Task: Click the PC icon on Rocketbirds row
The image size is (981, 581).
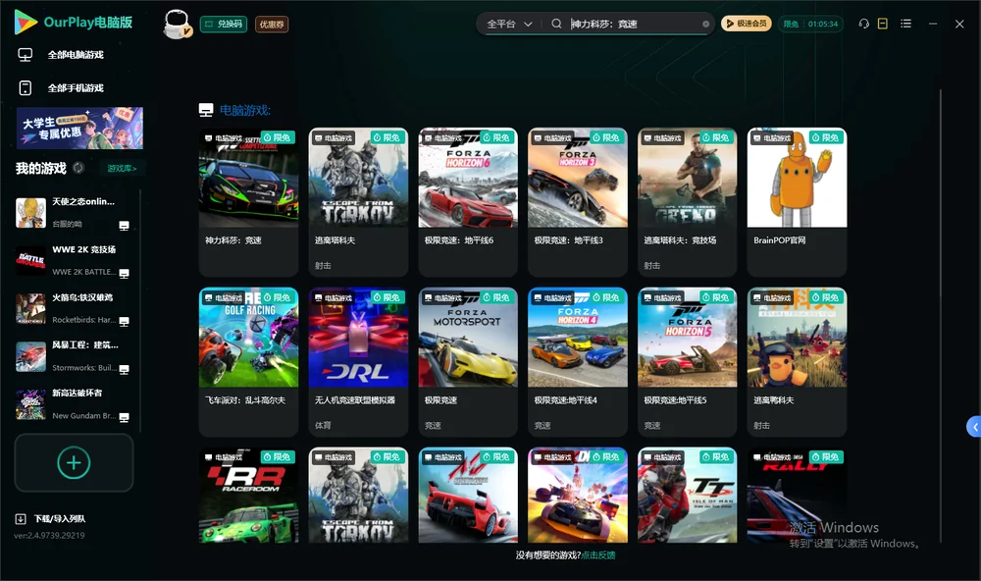Action: (x=124, y=321)
